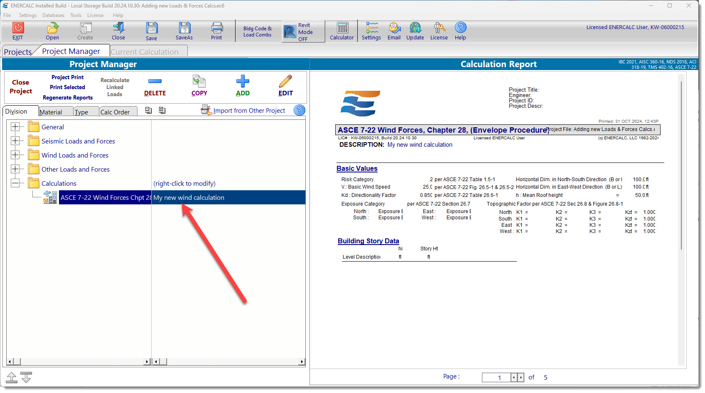
Task: Save the project using the Save icon
Action: tap(151, 31)
